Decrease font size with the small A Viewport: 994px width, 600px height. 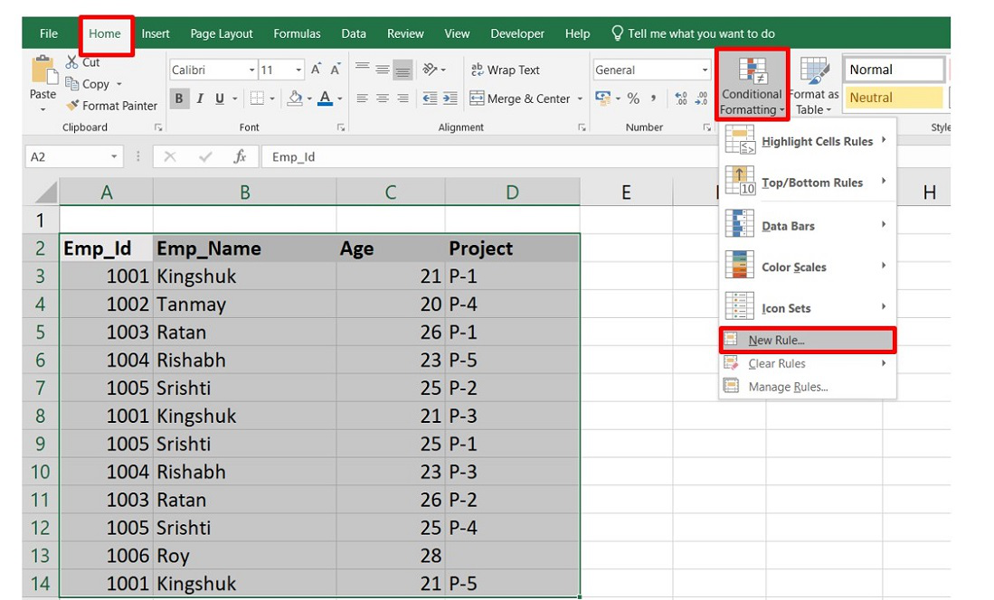pyautogui.click(x=336, y=70)
